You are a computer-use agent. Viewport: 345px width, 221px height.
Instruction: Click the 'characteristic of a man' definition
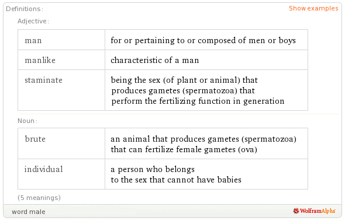pos(155,60)
